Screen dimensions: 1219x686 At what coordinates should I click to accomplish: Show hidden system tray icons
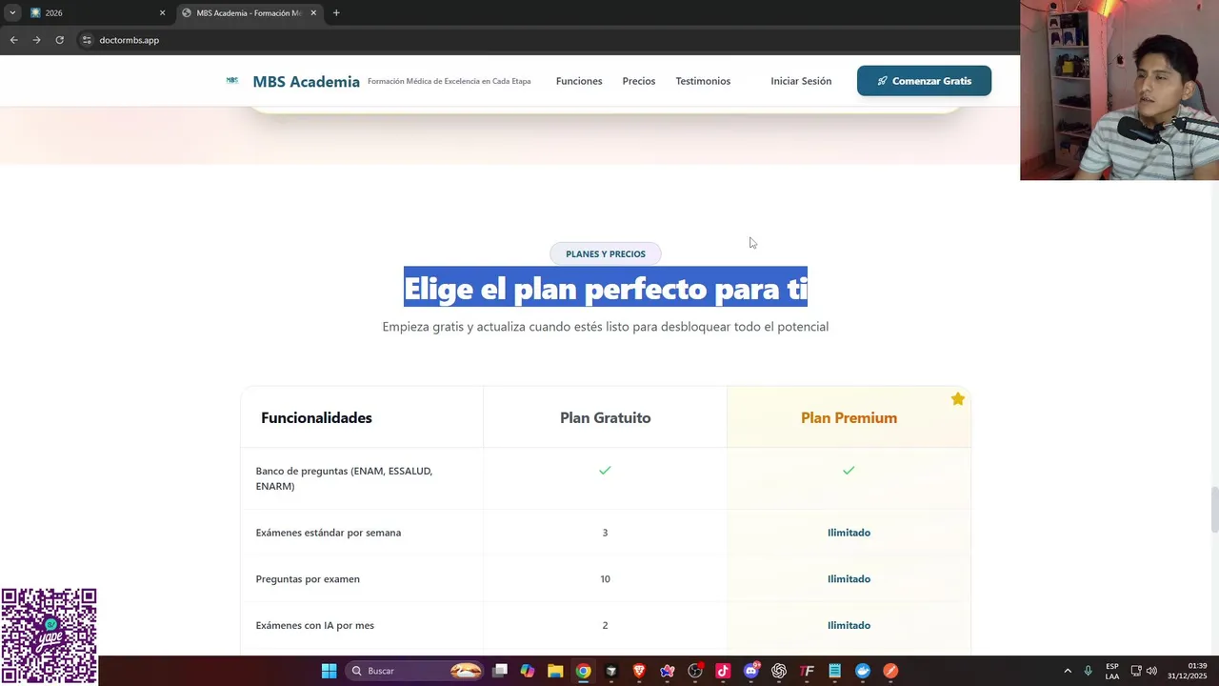coord(1068,671)
